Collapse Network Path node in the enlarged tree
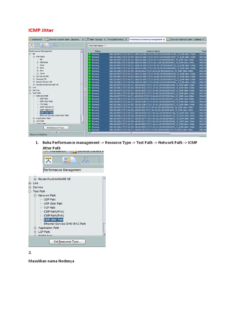 point(35,195)
